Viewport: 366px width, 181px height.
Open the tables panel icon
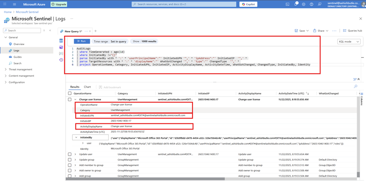click(x=61, y=41)
